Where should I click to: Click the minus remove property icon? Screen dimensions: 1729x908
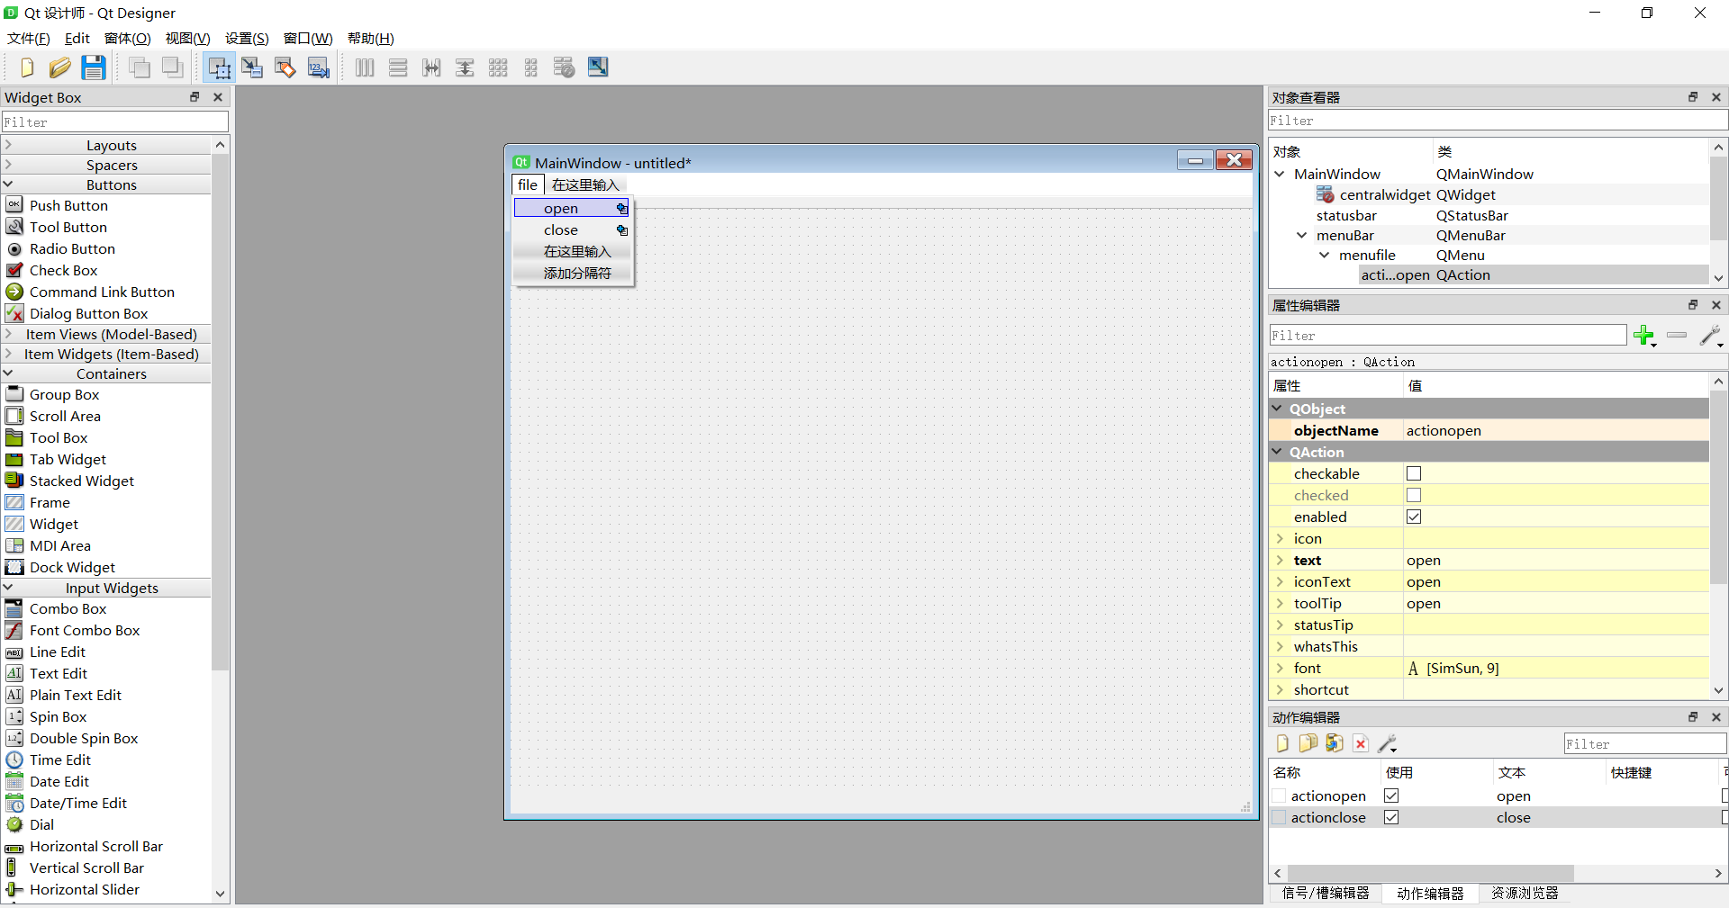(x=1677, y=335)
